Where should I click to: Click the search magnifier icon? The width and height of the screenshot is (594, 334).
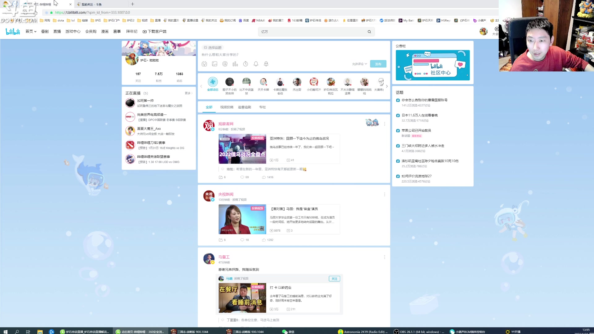click(x=369, y=32)
